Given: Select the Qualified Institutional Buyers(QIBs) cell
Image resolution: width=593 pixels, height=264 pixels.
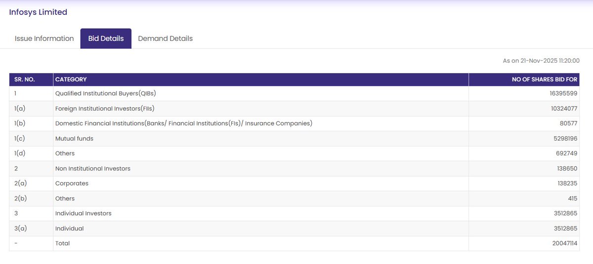Looking at the screenshot, I should click(x=261, y=94).
